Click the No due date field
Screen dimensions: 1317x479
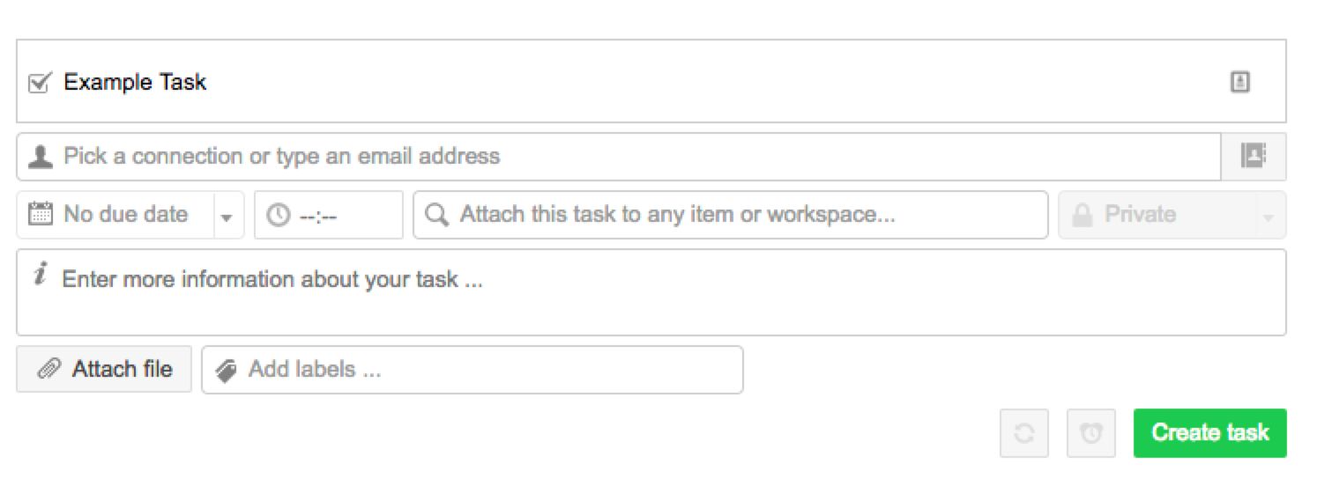point(125,214)
